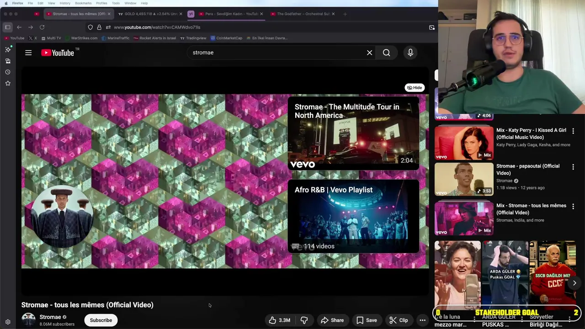Viewport: 585px width, 329px height.
Task: Toggle the Firefox sidebar button
Action: [8, 27]
